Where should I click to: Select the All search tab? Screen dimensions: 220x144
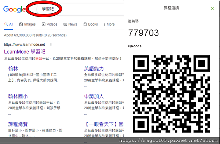[9, 25]
